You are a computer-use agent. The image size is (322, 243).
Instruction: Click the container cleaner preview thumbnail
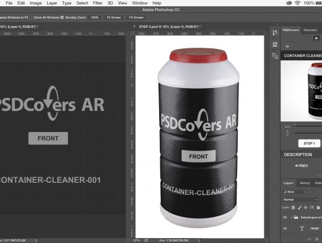pyautogui.click(x=301, y=91)
